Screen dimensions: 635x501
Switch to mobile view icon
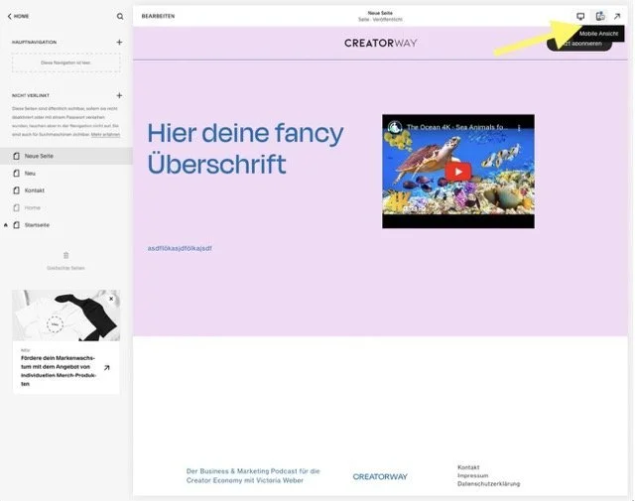point(600,16)
